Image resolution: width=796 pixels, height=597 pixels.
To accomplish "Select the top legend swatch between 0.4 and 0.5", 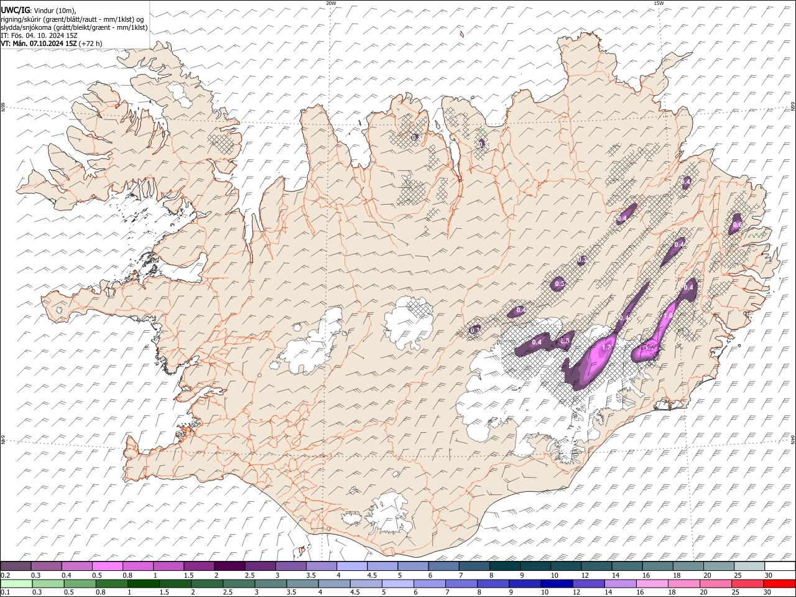I will coord(77,566).
